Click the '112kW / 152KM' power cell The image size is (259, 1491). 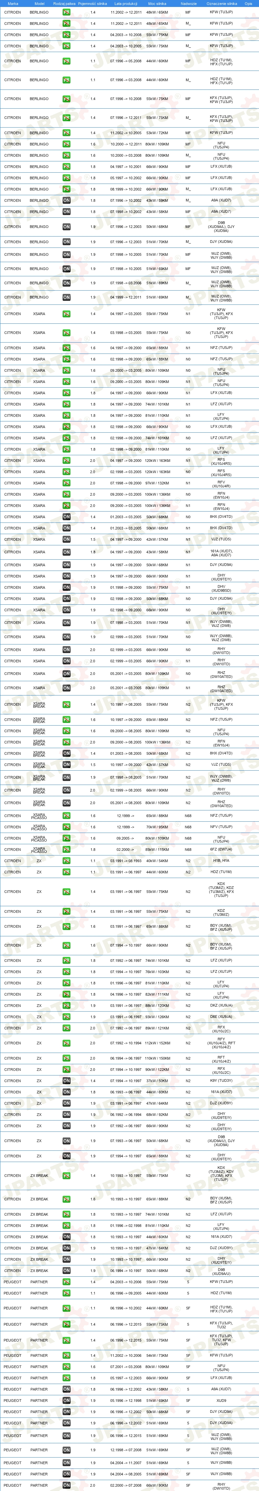coord(157,1044)
